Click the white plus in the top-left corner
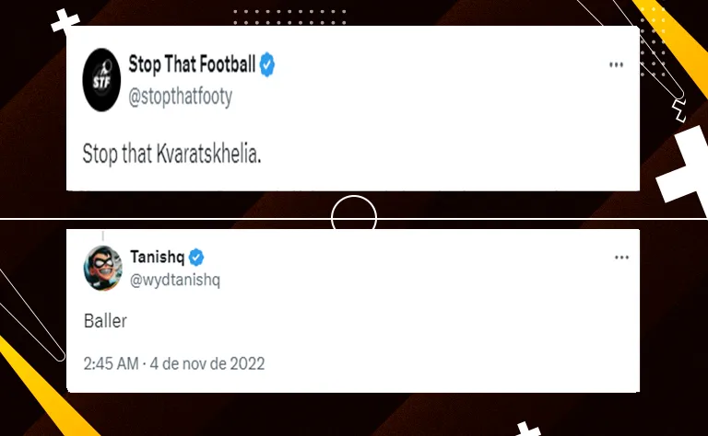Image resolution: width=708 pixels, height=436 pixels. [65, 21]
